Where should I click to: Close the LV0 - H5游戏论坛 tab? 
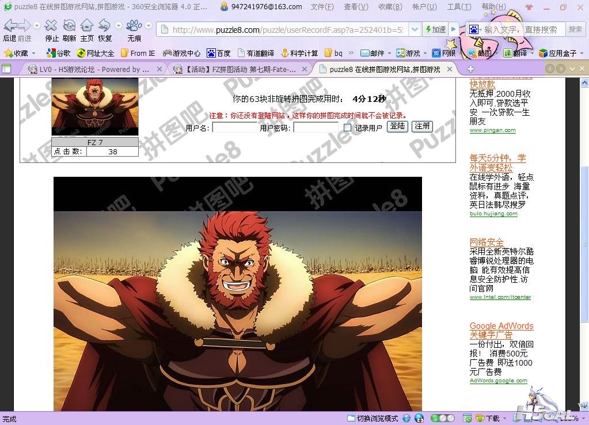[x=159, y=69]
